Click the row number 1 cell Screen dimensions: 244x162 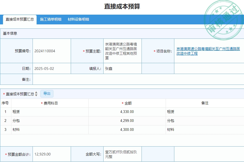(x=5, y=112)
